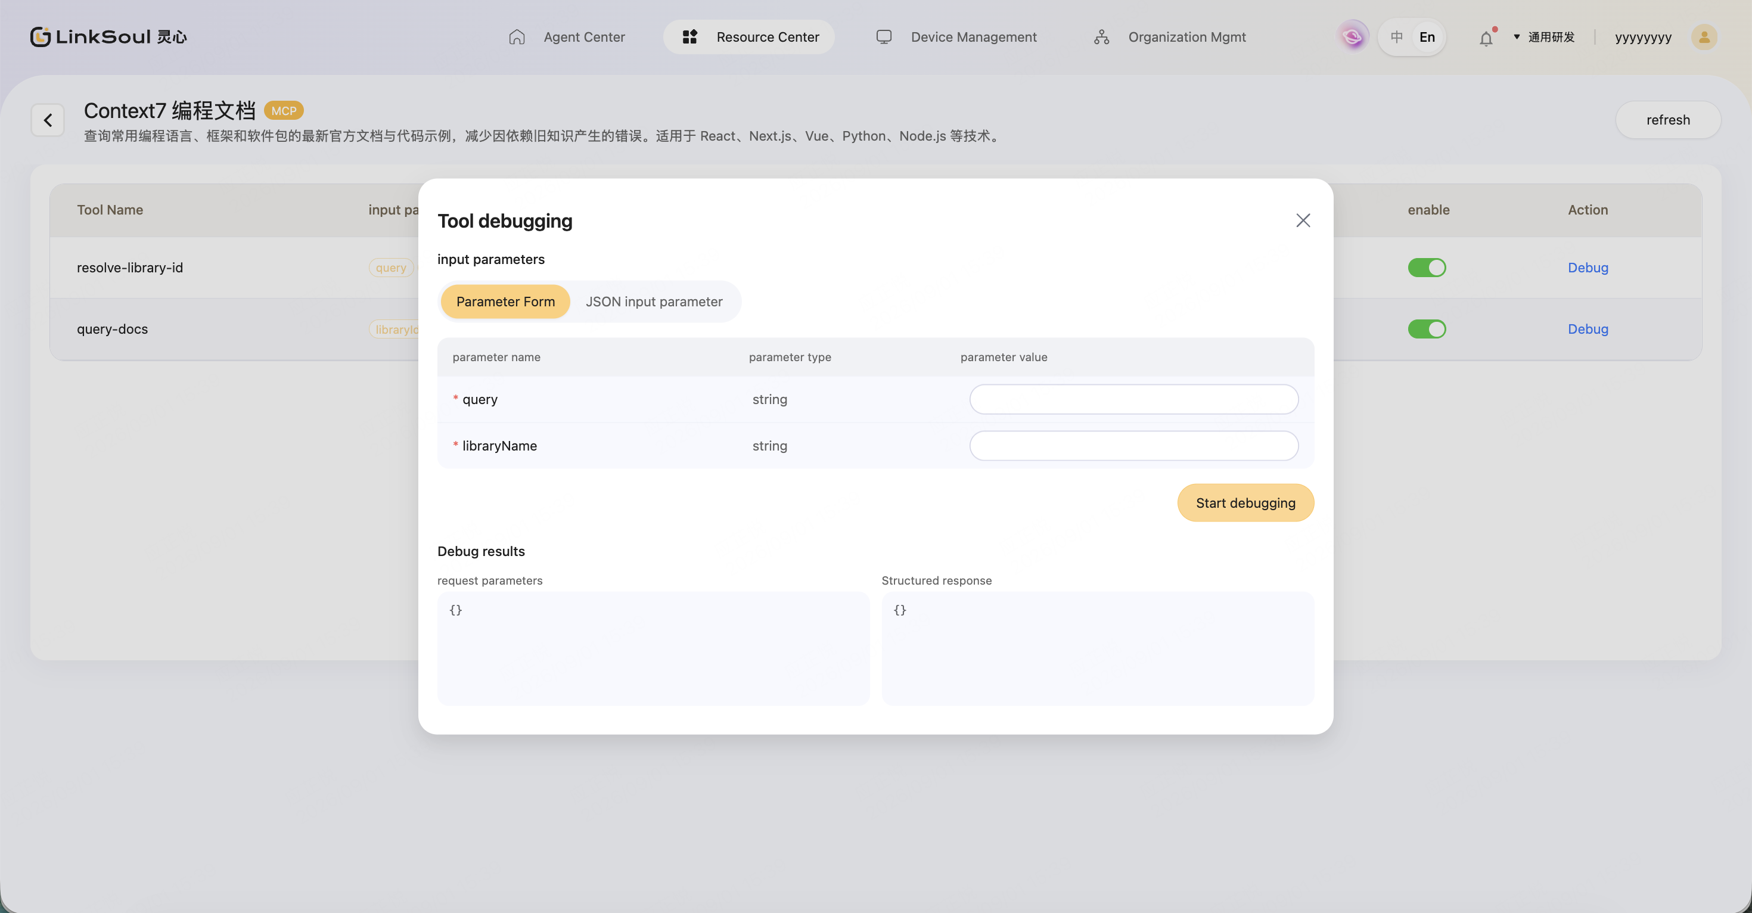Toggle enable switch for query-docs
The height and width of the screenshot is (913, 1752).
pos(1427,330)
